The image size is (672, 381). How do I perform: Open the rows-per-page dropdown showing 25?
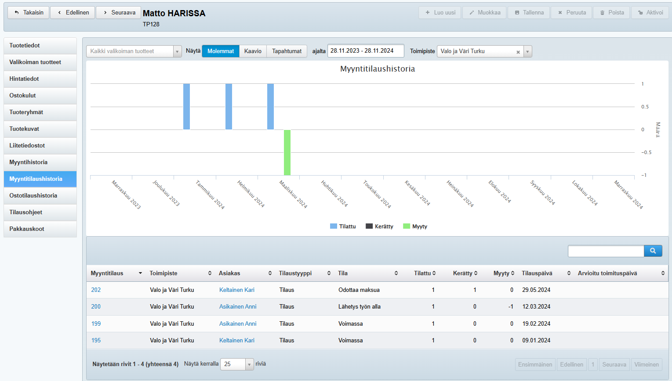point(237,364)
